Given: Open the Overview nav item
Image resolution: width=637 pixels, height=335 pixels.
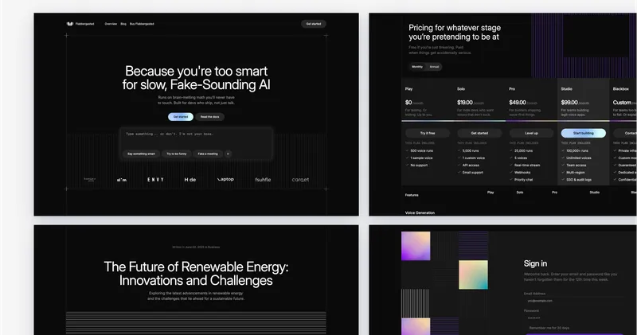Looking at the screenshot, I should [110, 24].
